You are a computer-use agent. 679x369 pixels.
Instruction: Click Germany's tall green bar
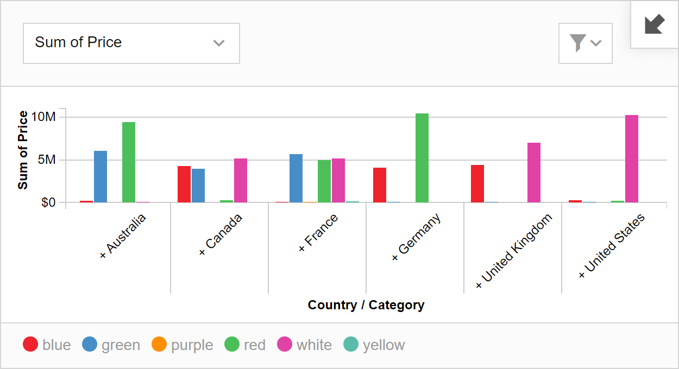pyautogui.click(x=422, y=158)
